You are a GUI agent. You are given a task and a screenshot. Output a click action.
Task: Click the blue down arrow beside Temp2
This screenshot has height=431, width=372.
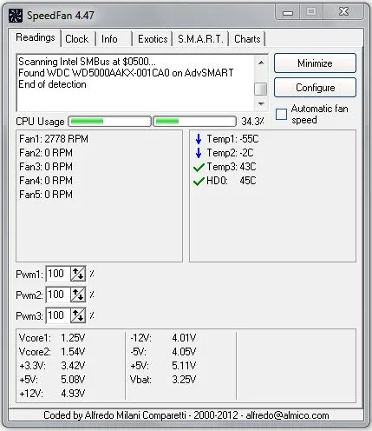point(199,153)
